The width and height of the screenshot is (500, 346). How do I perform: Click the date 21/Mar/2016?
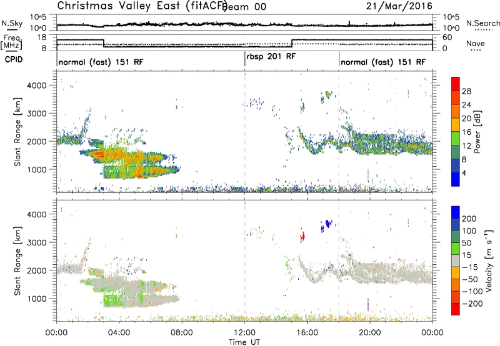pyautogui.click(x=399, y=6)
